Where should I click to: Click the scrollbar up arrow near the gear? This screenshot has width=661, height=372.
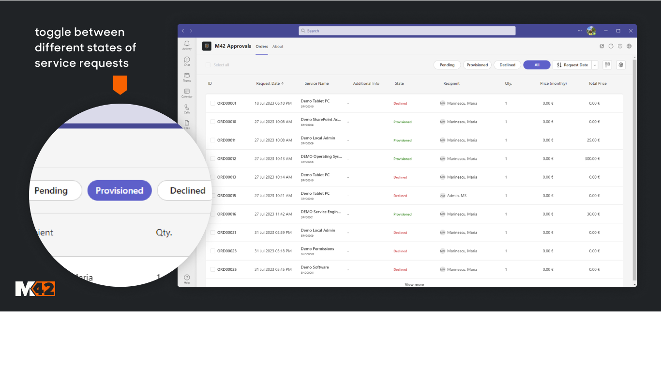point(634,58)
